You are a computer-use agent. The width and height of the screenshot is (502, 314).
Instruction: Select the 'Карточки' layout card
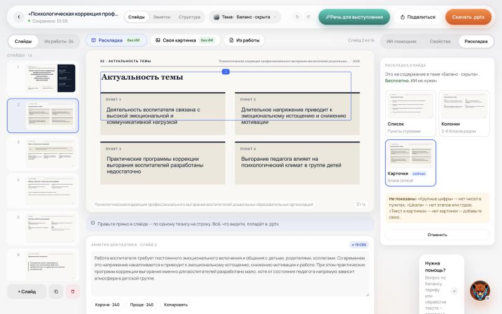(x=410, y=163)
